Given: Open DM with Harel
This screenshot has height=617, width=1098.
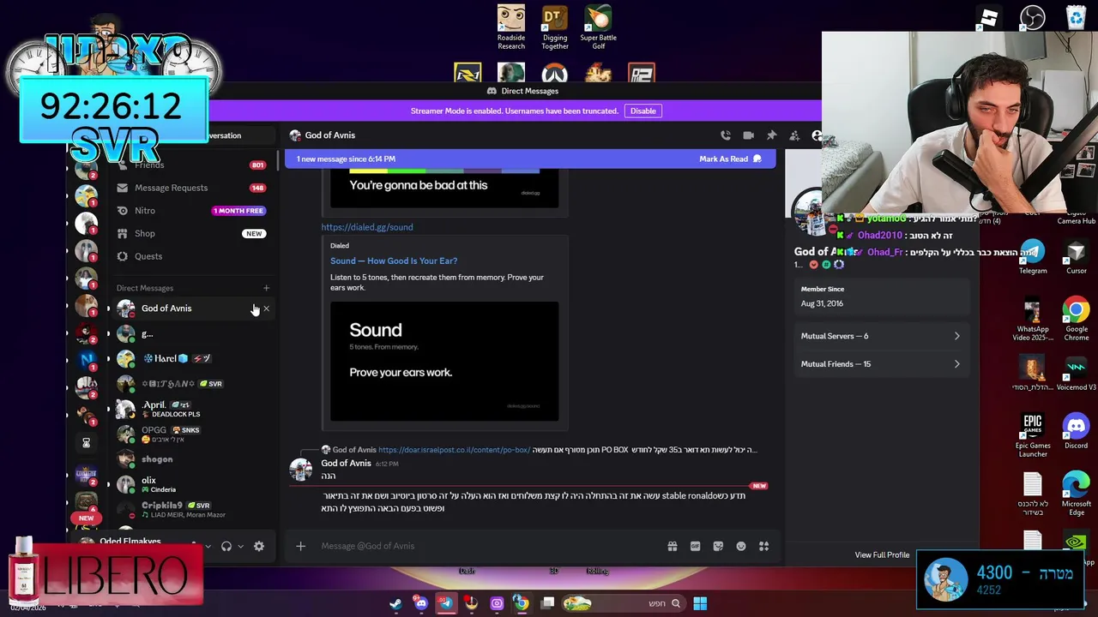Looking at the screenshot, I should click(x=192, y=358).
